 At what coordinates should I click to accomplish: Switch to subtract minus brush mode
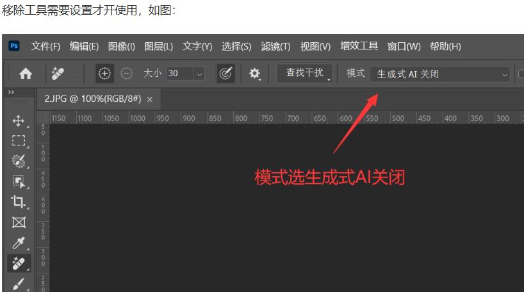[127, 74]
